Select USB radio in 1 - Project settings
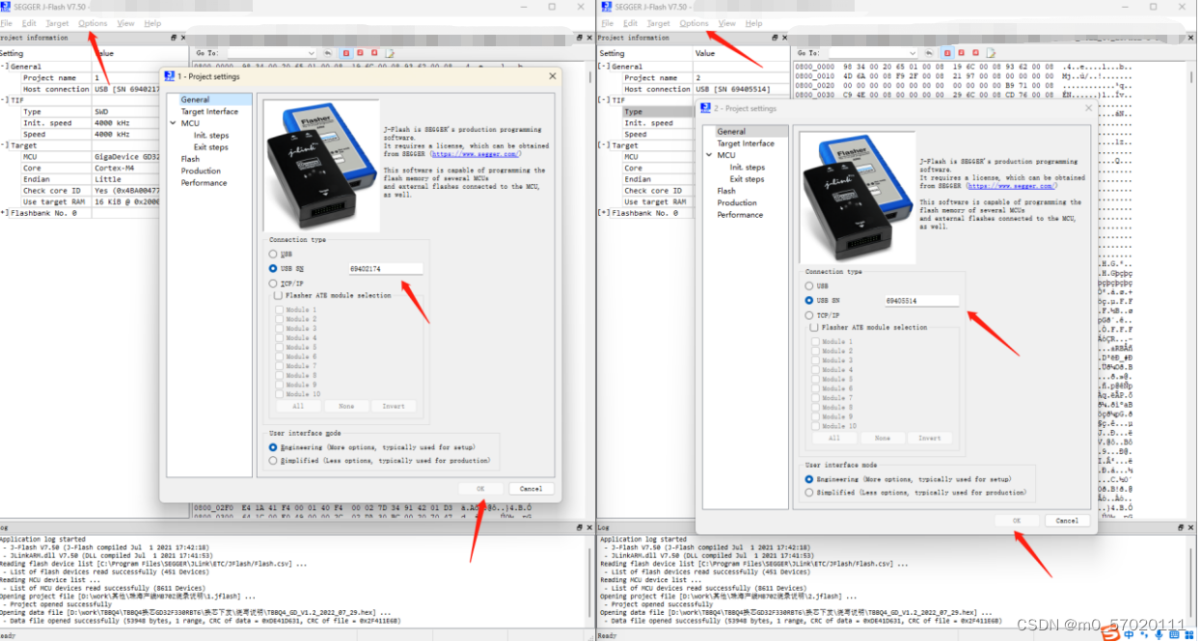 coord(273,254)
